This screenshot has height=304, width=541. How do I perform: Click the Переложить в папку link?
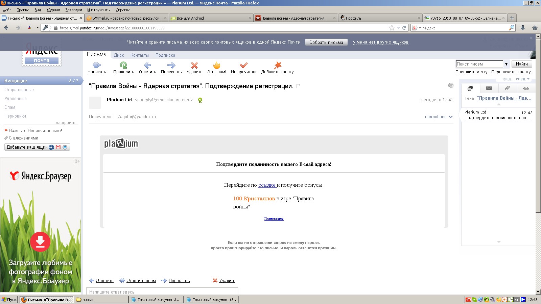coord(511,72)
